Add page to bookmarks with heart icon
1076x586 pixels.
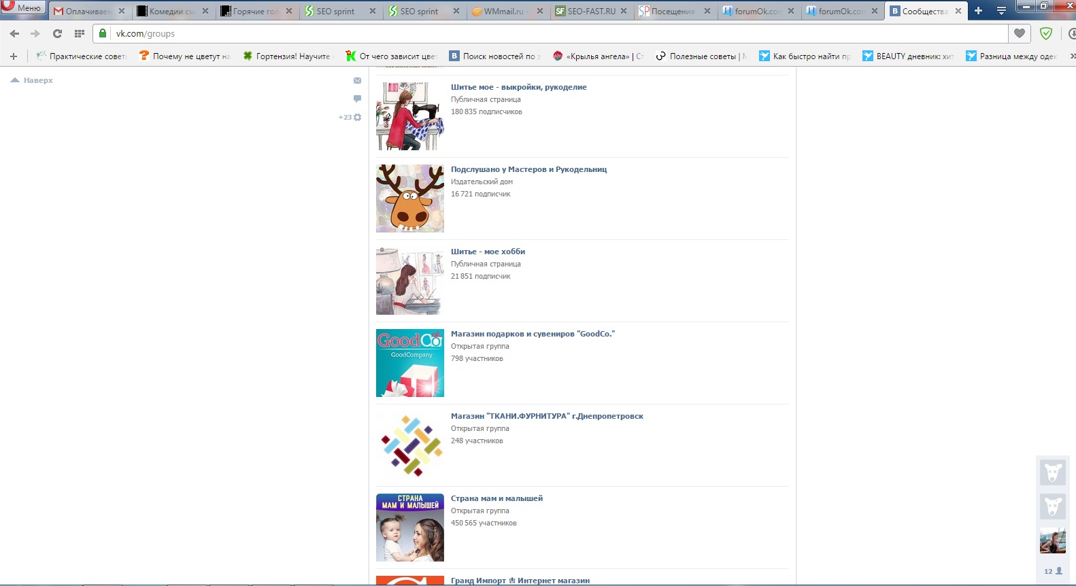click(1020, 33)
